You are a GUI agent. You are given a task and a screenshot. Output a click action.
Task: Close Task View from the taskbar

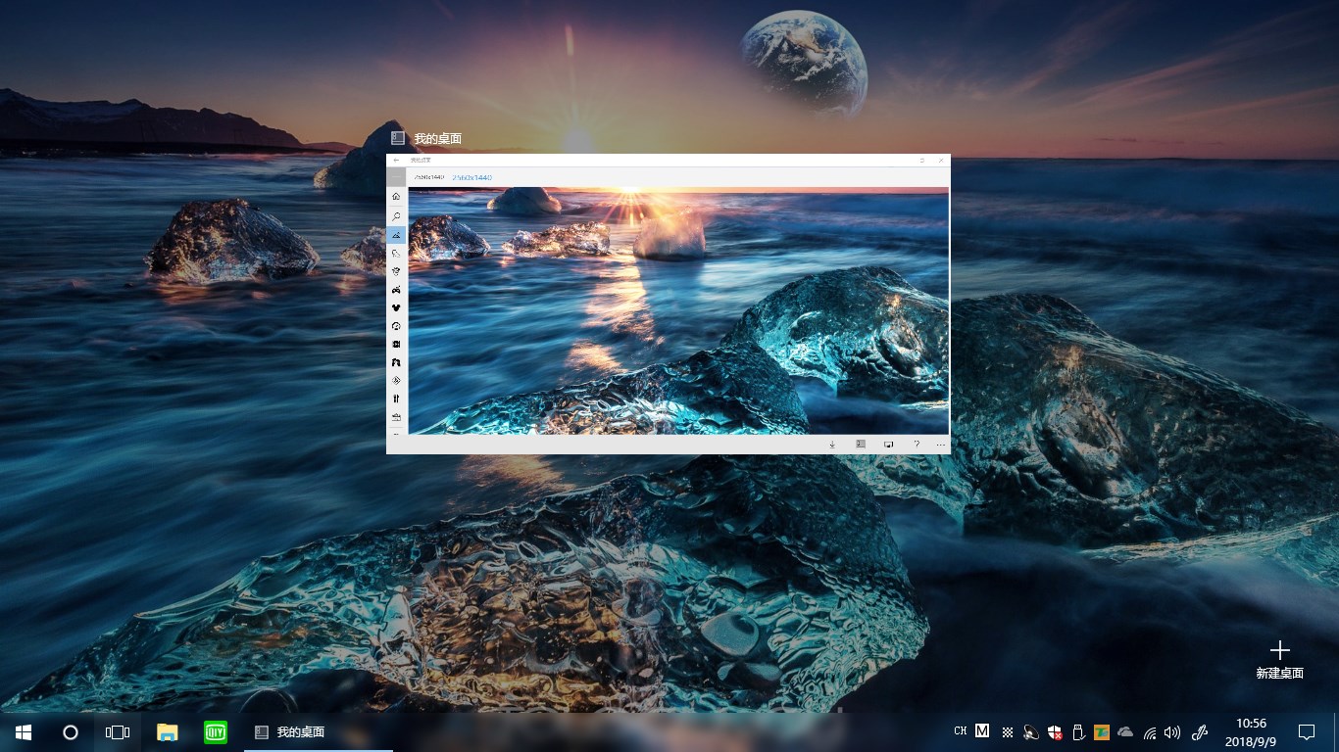(118, 731)
